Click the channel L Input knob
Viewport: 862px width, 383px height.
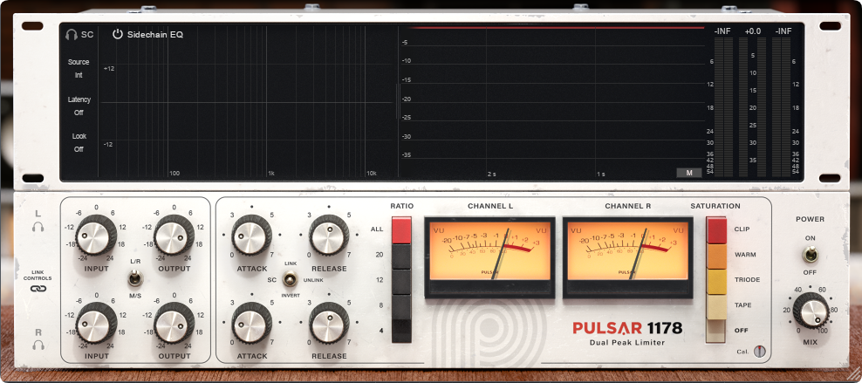tap(96, 235)
